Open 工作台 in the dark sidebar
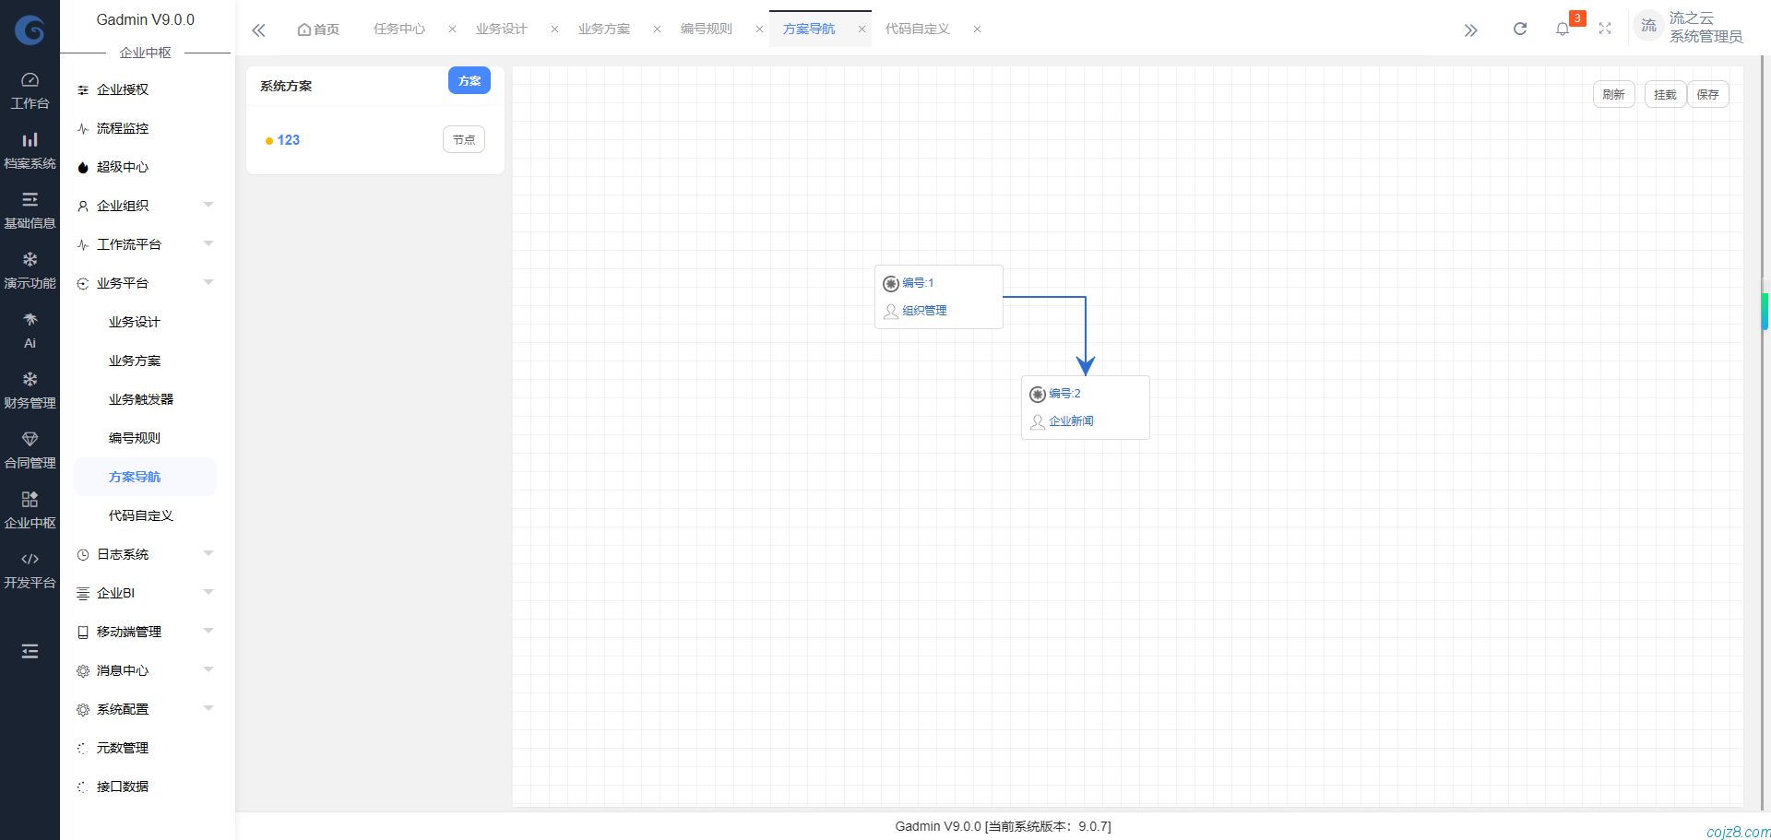The width and height of the screenshot is (1771, 840). click(x=30, y=90)
